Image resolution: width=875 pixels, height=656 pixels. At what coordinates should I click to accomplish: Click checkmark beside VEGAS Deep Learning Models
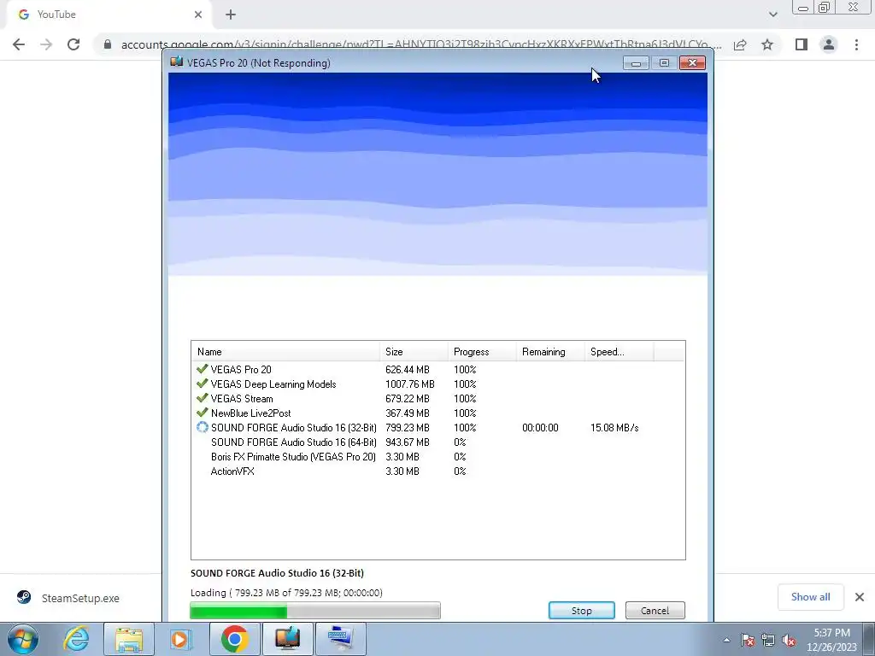pos(202,384)
